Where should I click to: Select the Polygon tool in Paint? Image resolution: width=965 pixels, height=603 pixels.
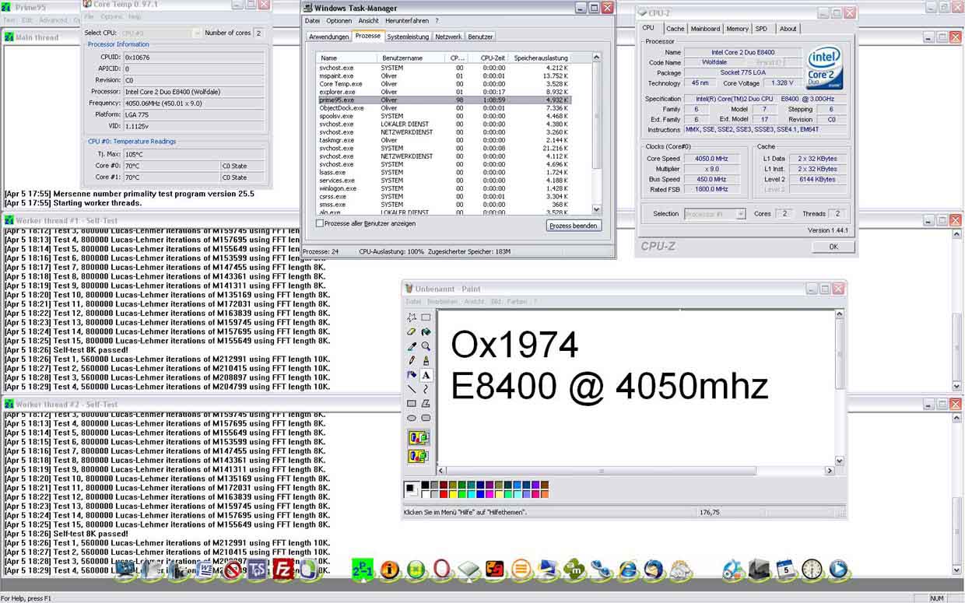pyautogui.click(x=426, y=404)
